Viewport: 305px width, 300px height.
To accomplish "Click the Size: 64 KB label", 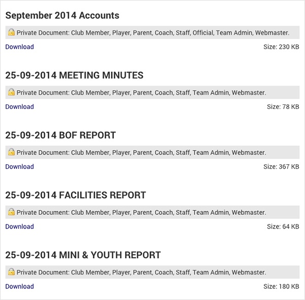I will click(x=283, y=227).
